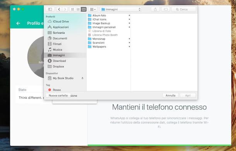Expand Wallpapers folder arrow
The height and width of the screenshot is (151, 236).
129,47
